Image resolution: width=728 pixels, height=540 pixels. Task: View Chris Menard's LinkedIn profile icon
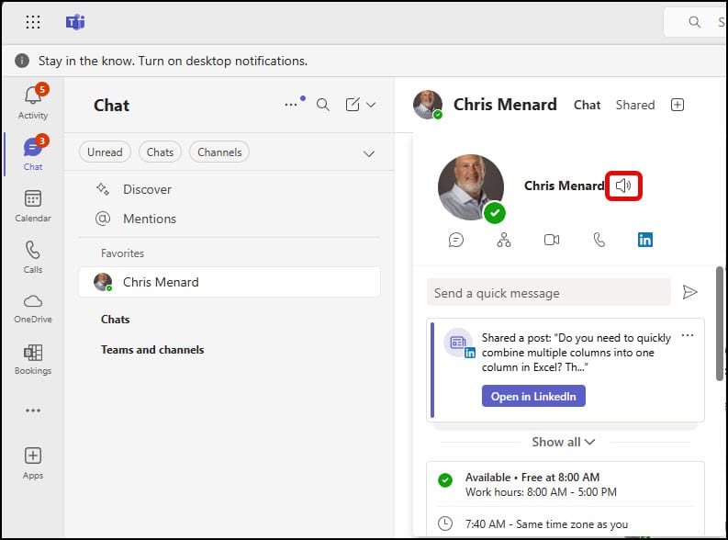point(645,240)
